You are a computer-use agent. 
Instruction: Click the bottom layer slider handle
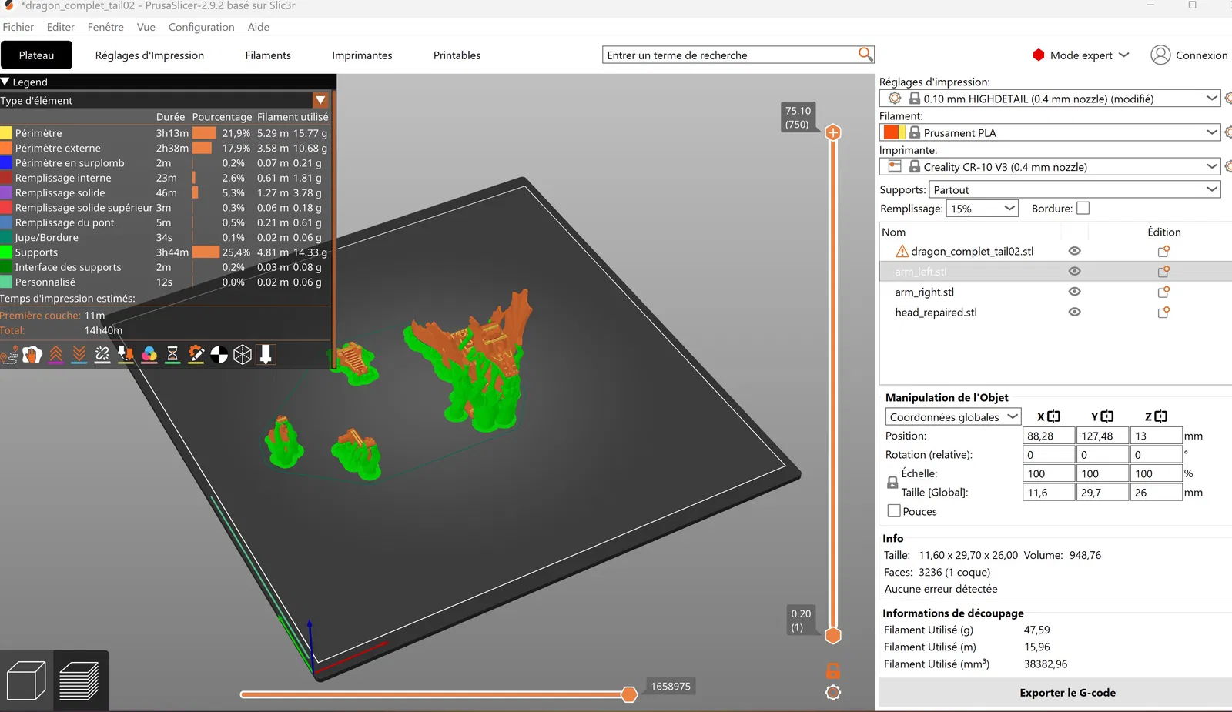click(x=833, y=636)
